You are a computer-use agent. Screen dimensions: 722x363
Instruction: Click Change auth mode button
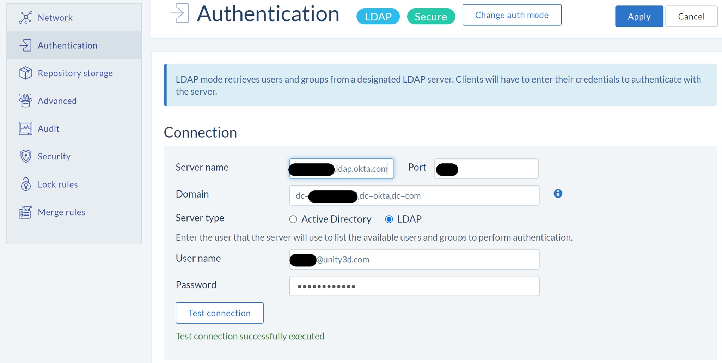point(512,15)
